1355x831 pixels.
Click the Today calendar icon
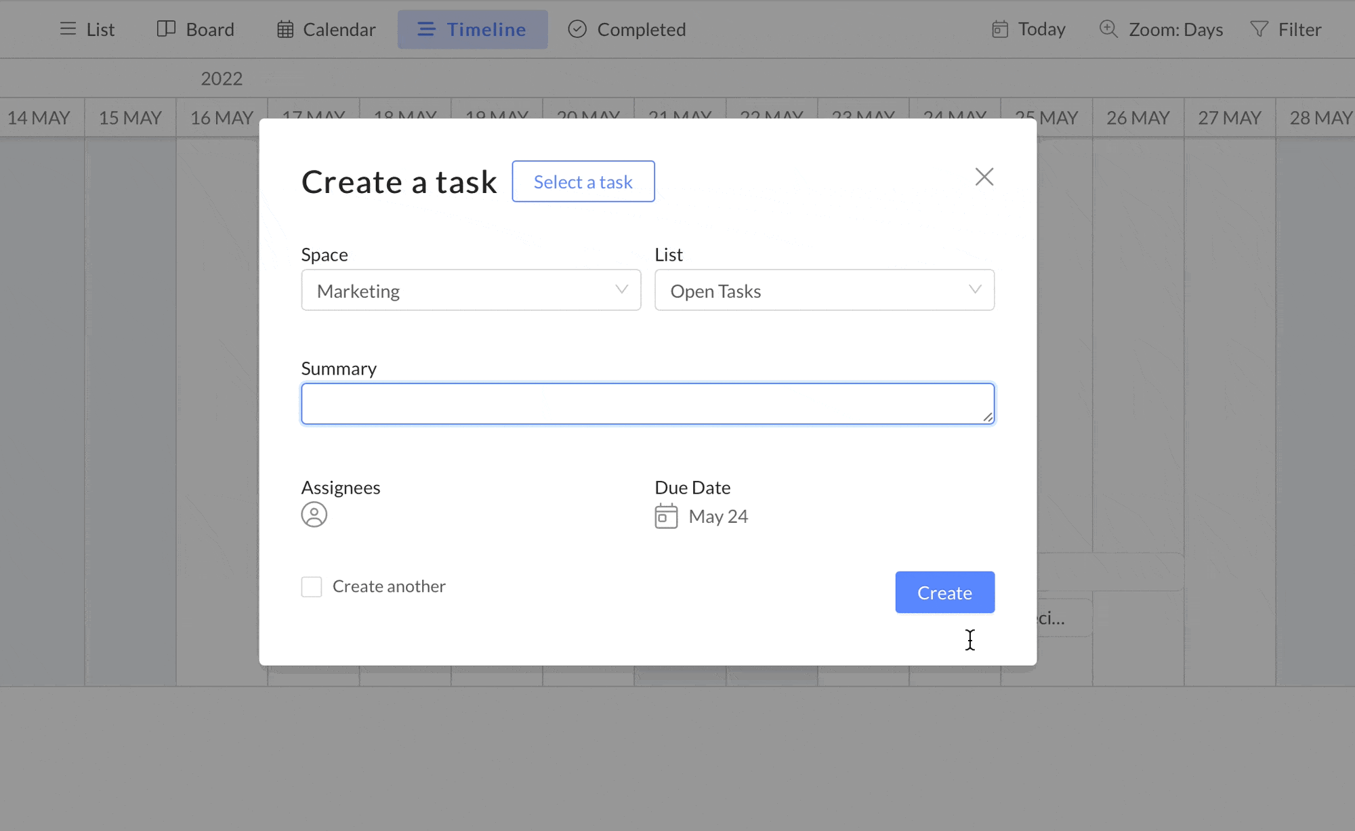point(999,30)
